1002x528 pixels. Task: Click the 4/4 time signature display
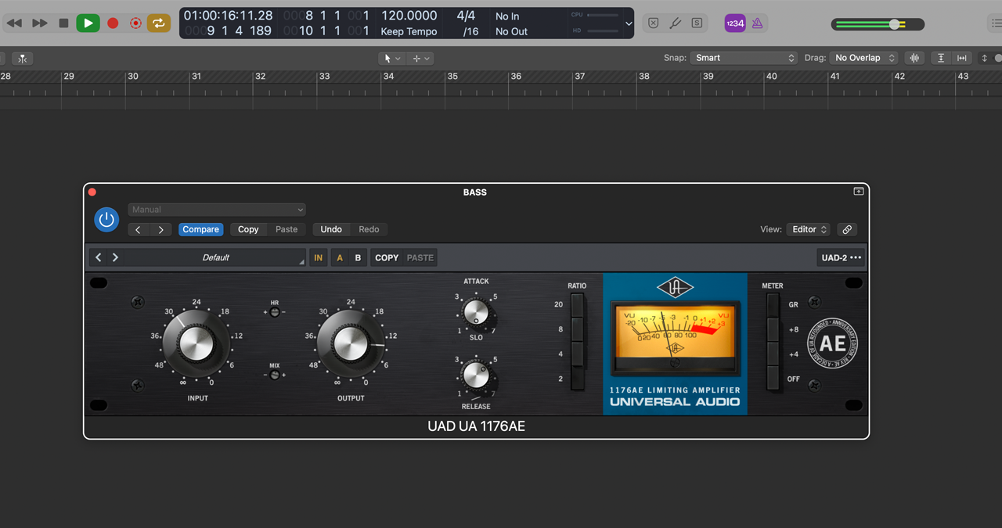[x=467, y=16]
